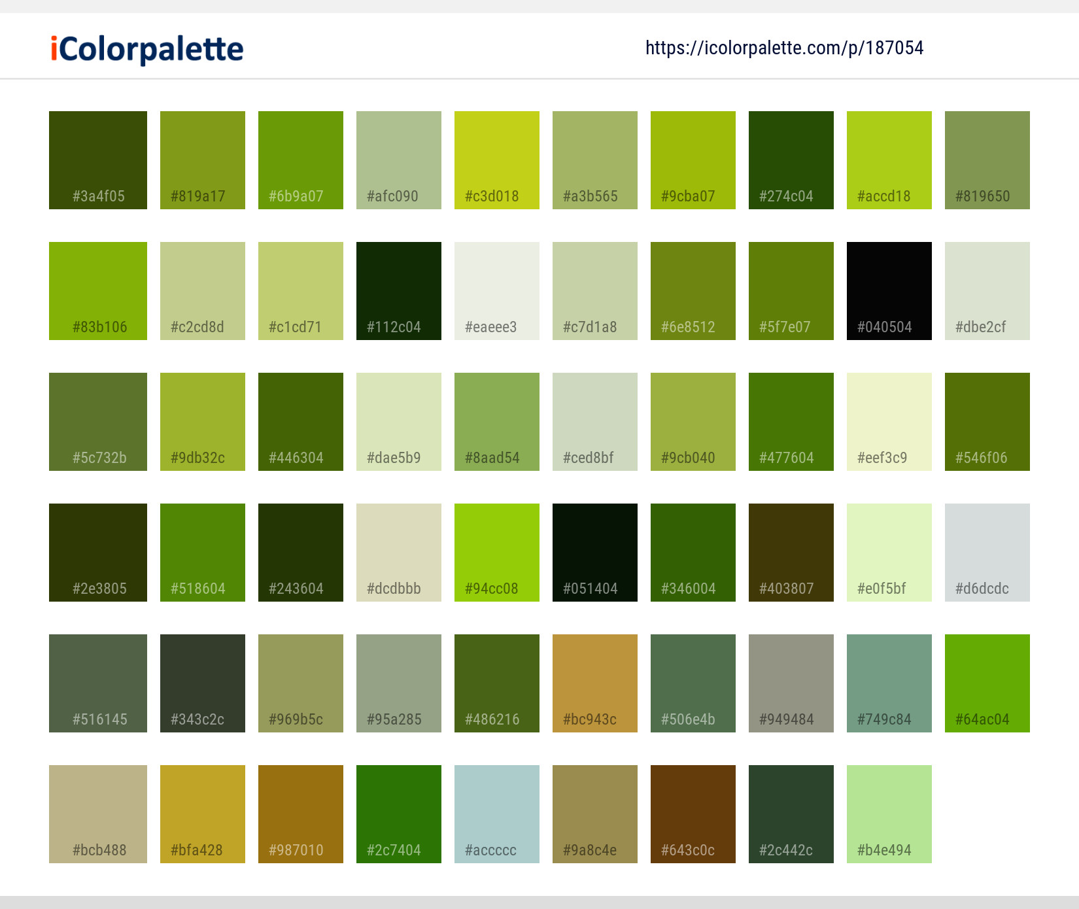This screenshot has width=1079, height=909.
Task: Click the #819650 swatch
Action: (987, 160)
